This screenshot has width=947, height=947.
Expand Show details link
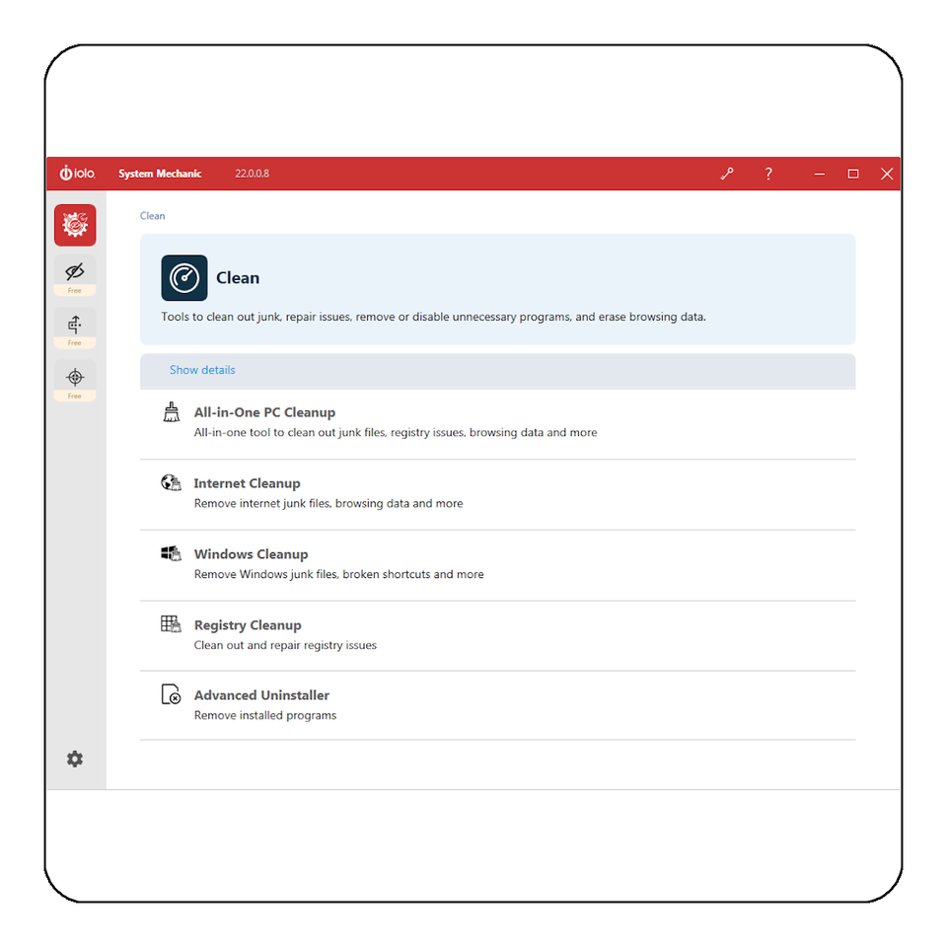202,370
